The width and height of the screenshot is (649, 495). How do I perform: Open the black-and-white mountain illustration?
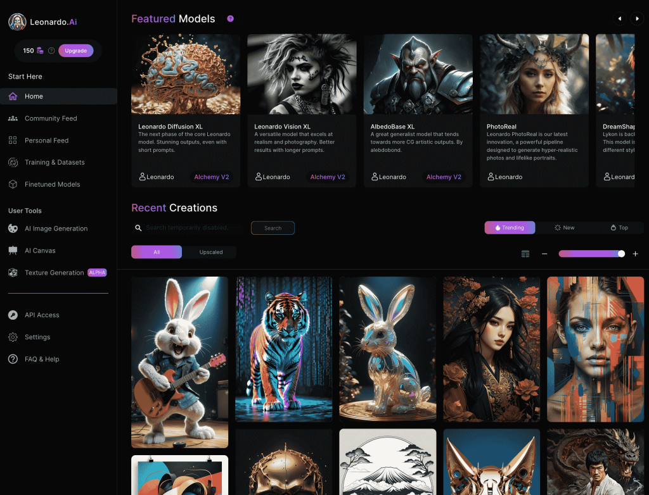click(388, 462)
